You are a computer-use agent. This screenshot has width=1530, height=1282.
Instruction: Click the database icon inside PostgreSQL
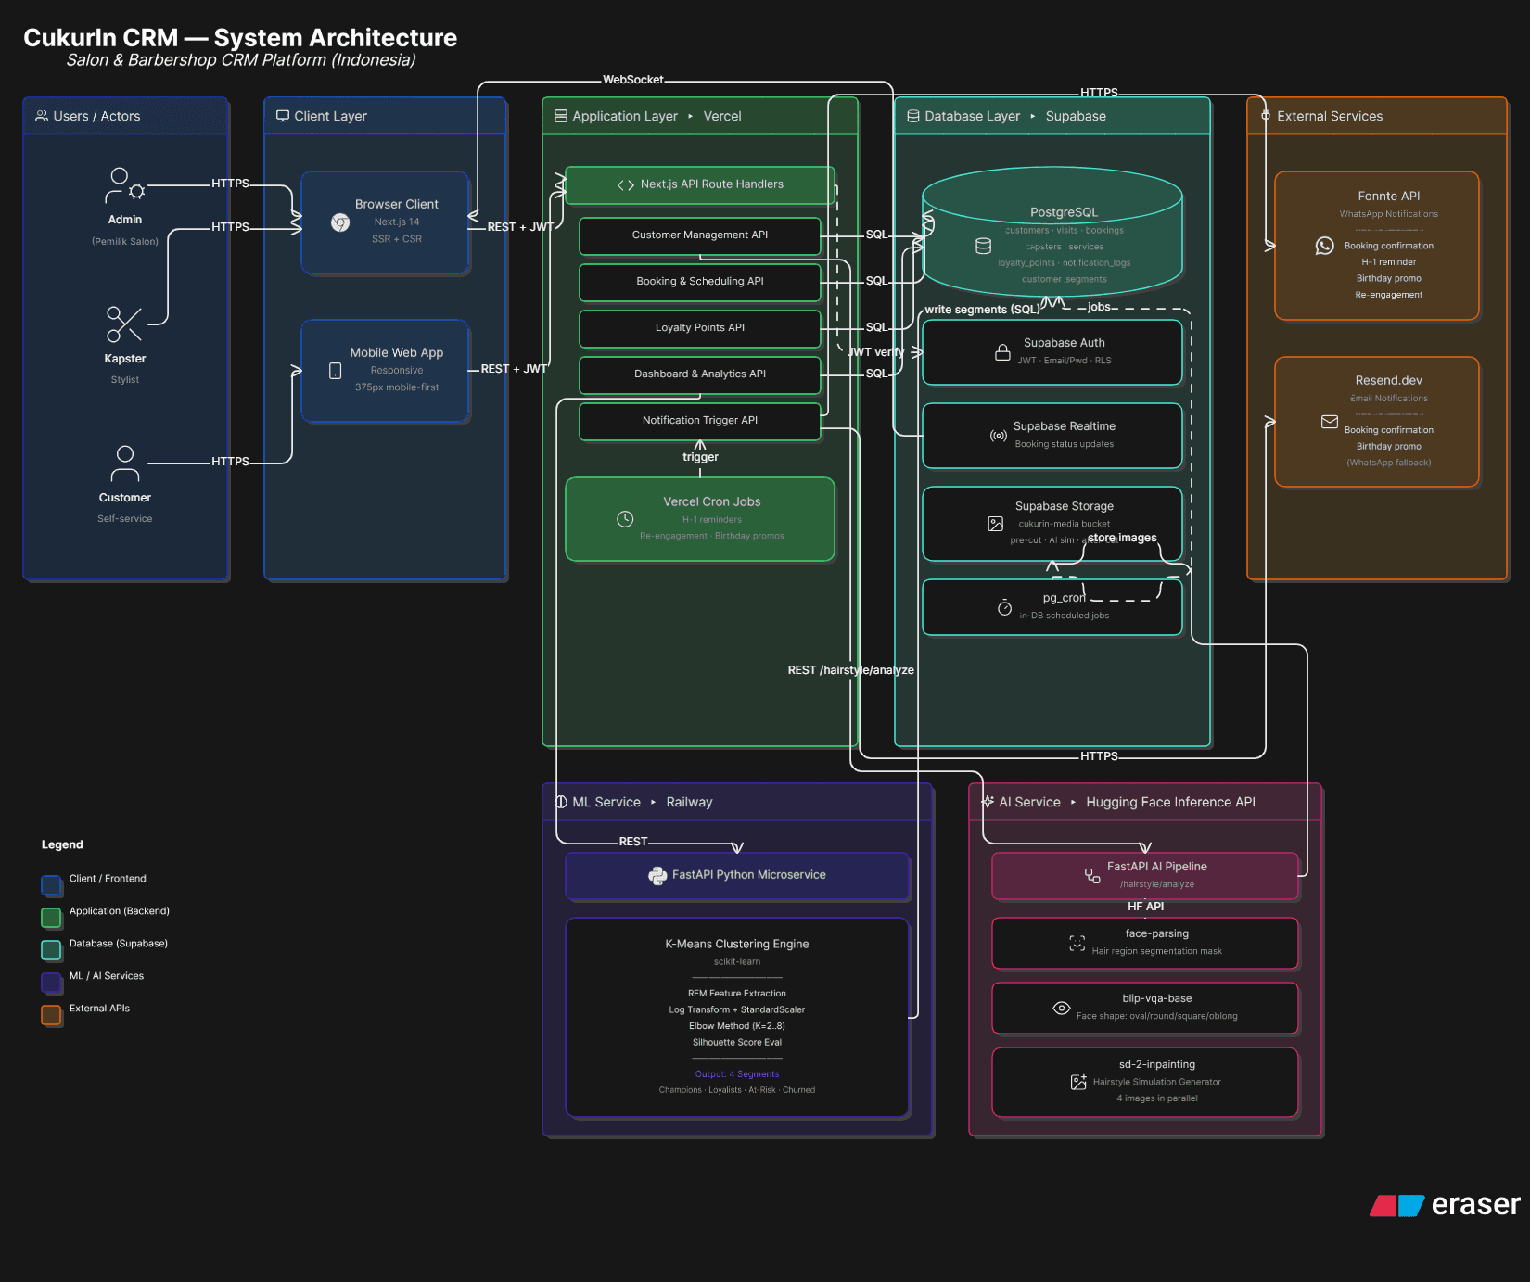(x=984, y=246)
